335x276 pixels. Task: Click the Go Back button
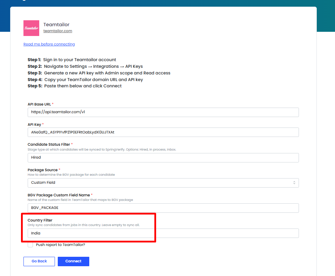click(39, 261)
